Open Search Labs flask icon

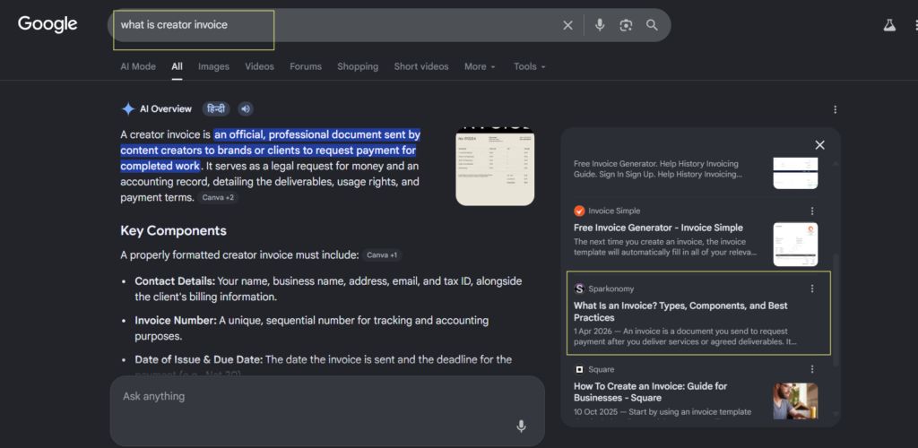click(889, 25)
